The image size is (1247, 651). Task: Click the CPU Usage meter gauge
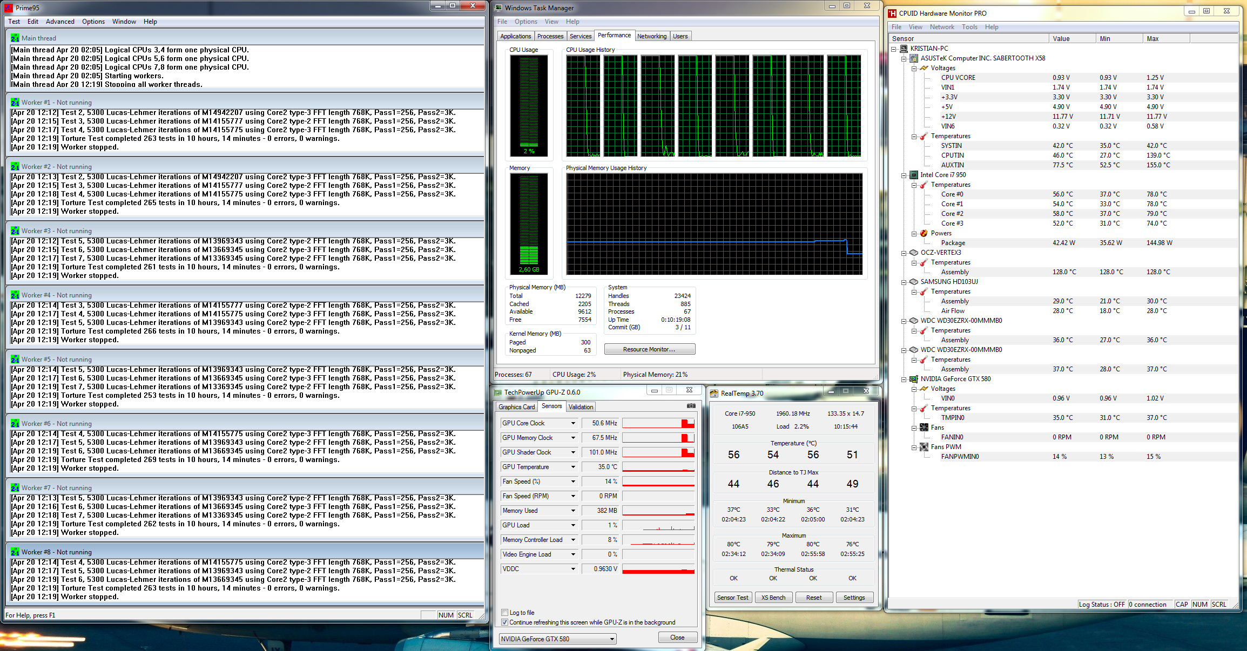pos(529,105)
